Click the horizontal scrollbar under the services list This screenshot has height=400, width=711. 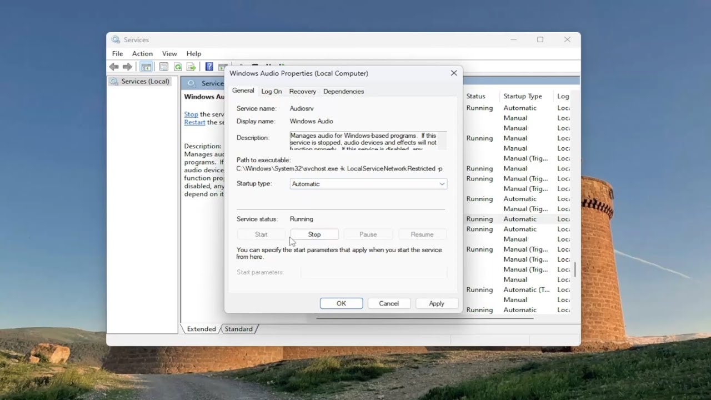pos(425,318)
